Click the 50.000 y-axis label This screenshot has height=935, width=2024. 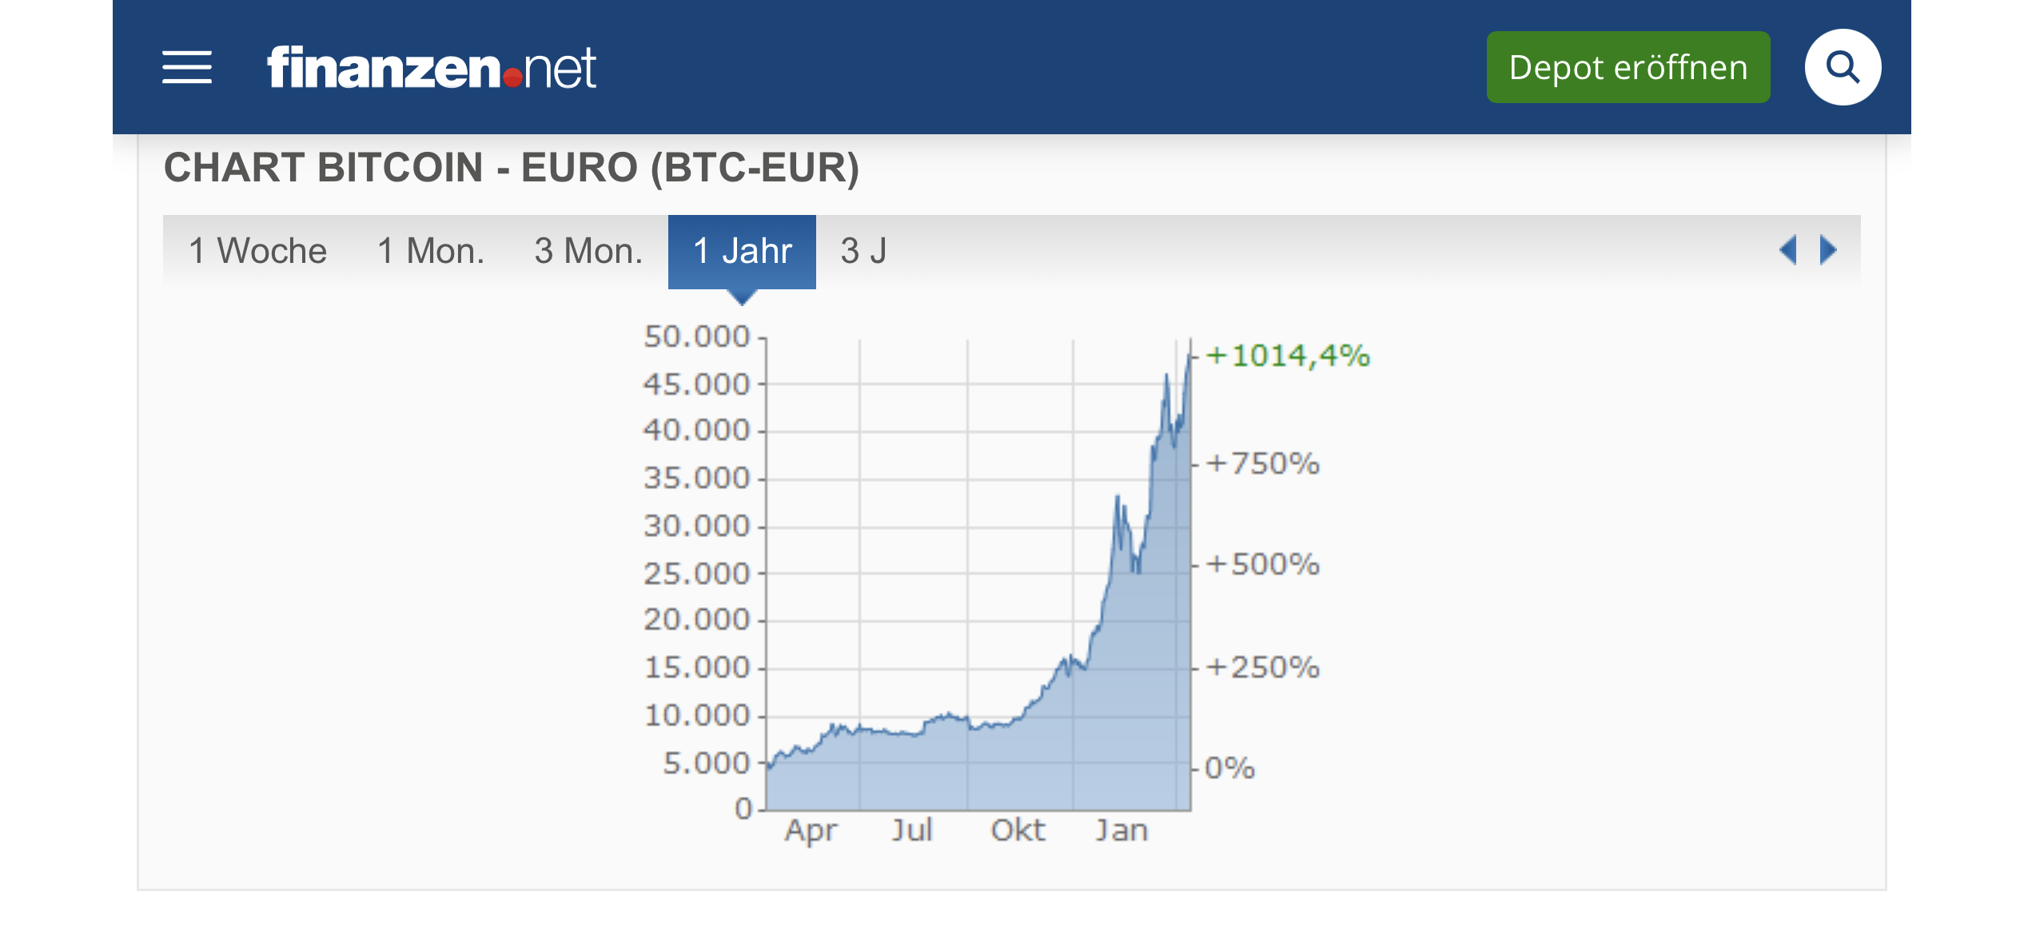697,336
